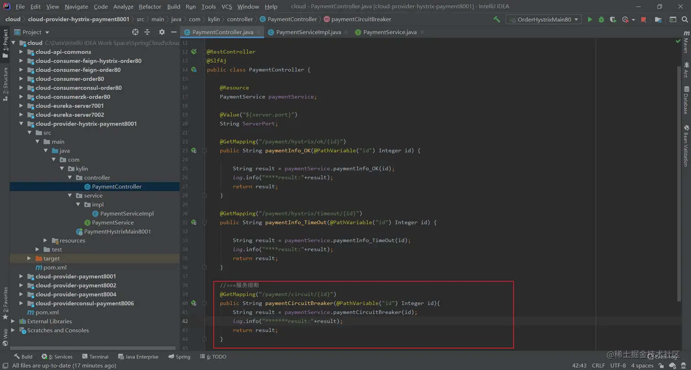This screenshot has width=691, height=370.
Task: Open the Terminal tool window
Action: (x=95, y=357)
